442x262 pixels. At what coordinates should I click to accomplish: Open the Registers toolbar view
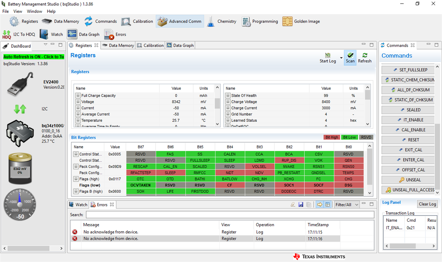click(24, 22)
